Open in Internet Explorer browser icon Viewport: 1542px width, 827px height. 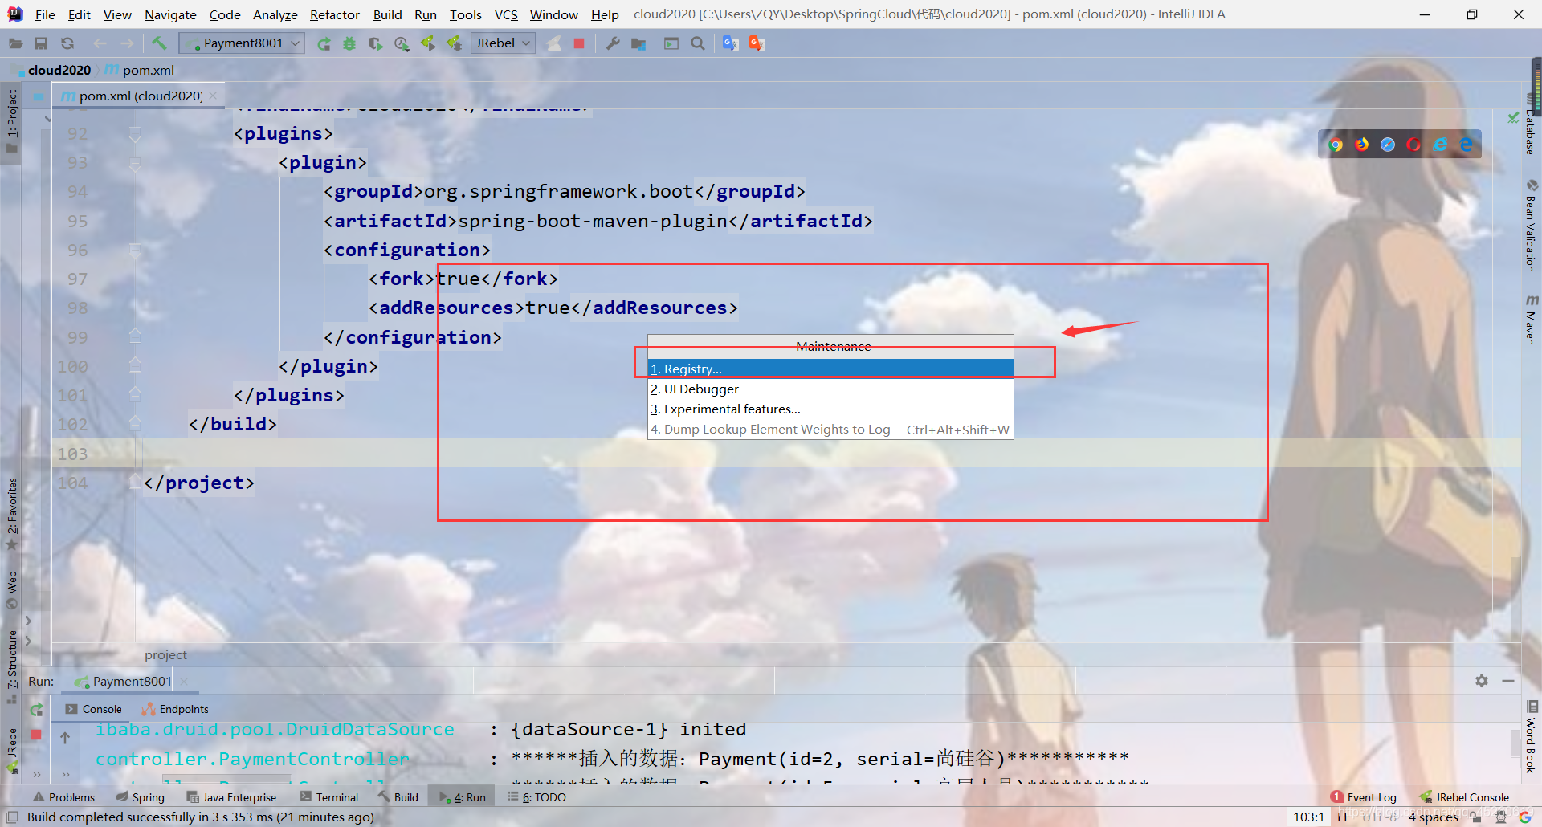coord(1440,145)
